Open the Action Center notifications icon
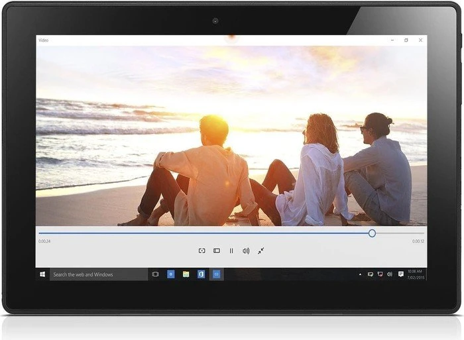This screenshot has width=464, height=340. (400, 274)
